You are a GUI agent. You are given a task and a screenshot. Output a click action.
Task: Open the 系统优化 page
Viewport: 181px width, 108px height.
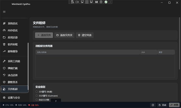14,23
